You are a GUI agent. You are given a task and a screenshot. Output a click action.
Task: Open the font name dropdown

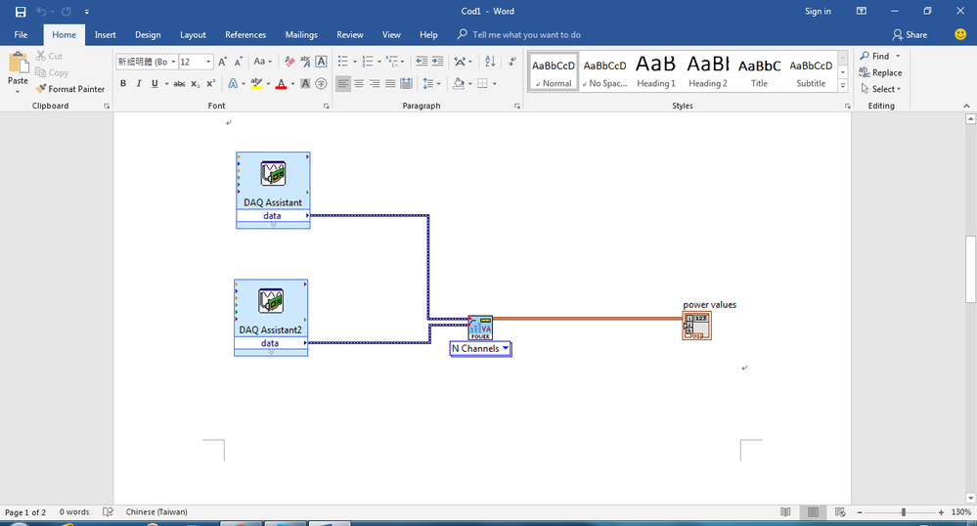173,62
